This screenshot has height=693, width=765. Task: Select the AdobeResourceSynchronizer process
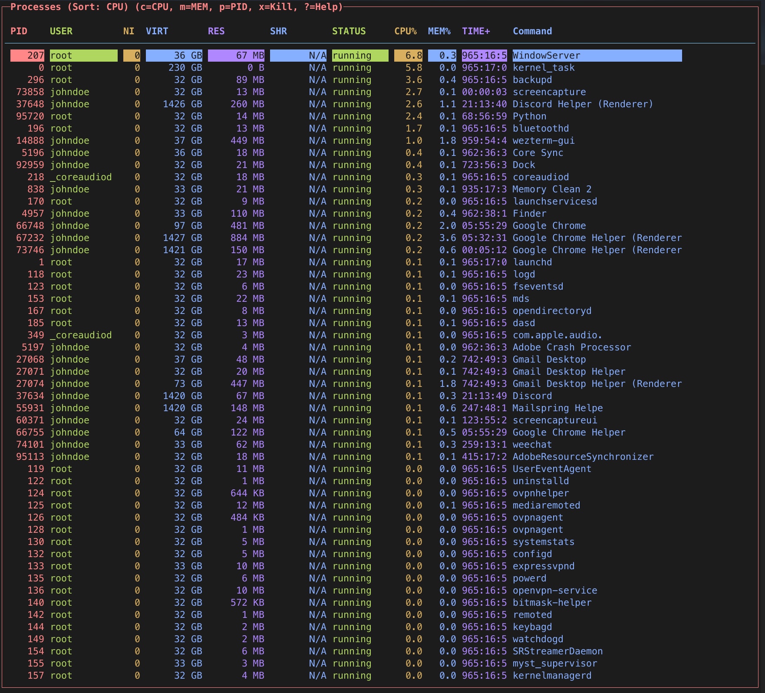[x=346, y=457]
